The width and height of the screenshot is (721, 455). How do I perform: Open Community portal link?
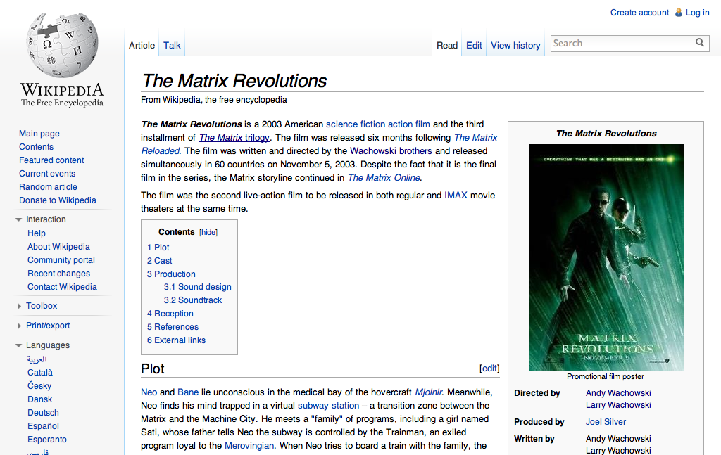61,260
